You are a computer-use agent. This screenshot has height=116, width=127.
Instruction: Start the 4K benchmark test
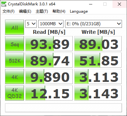coord(15,76)
